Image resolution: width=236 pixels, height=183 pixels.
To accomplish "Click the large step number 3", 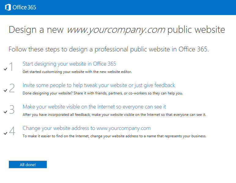I will tap(12, 109).
